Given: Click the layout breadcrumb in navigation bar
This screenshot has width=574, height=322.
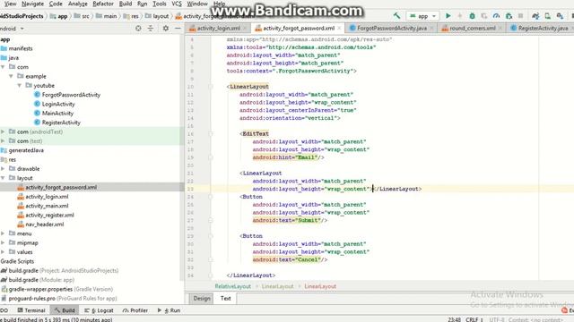Looking at the screenshot, I should (x=158, y=16).
